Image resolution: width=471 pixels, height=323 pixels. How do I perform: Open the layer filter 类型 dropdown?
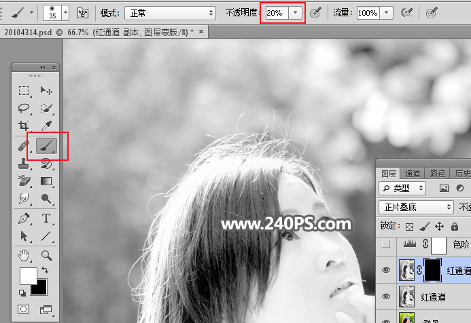pos(402,188)
